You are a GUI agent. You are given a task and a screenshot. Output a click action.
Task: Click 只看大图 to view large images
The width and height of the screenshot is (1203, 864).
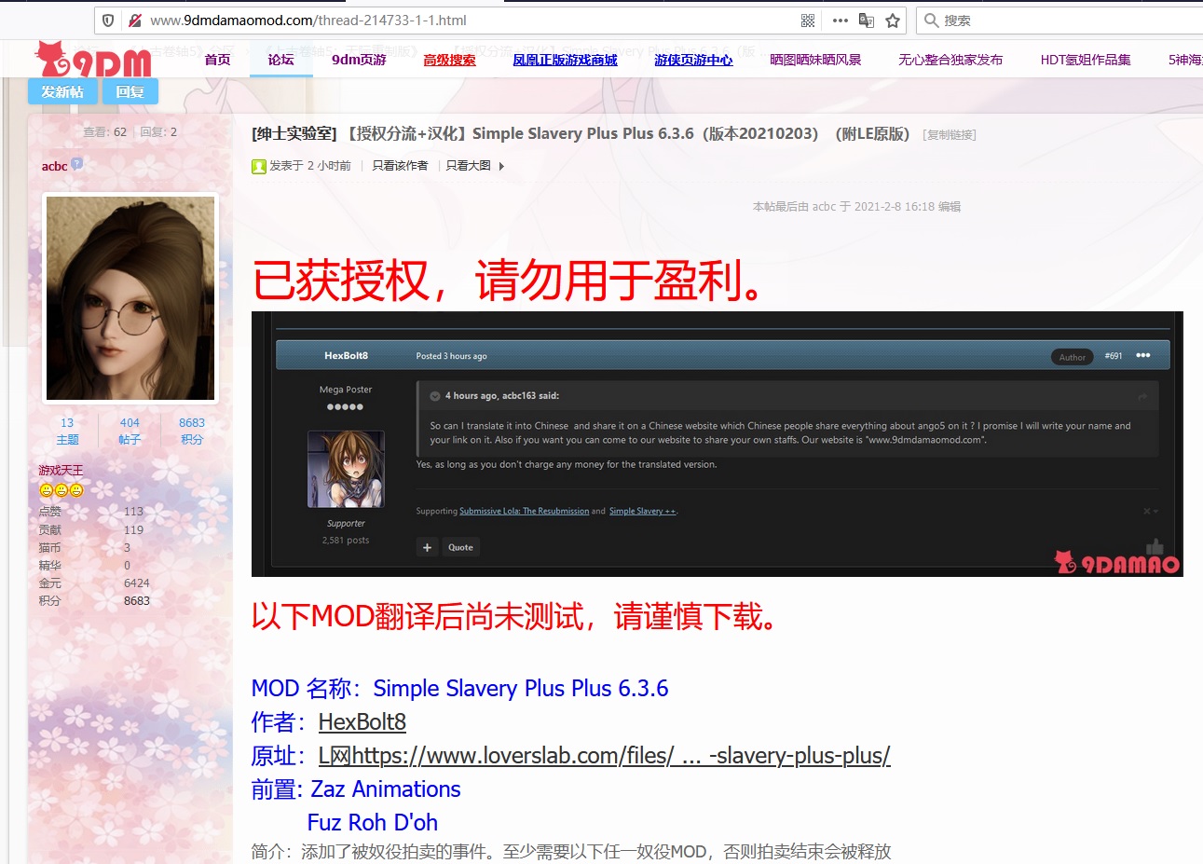468,166
